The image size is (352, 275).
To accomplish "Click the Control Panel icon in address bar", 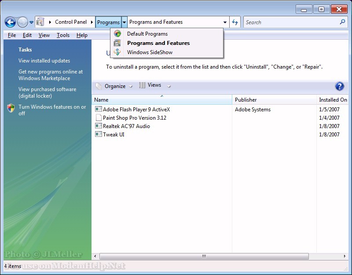I will point(40,22).
